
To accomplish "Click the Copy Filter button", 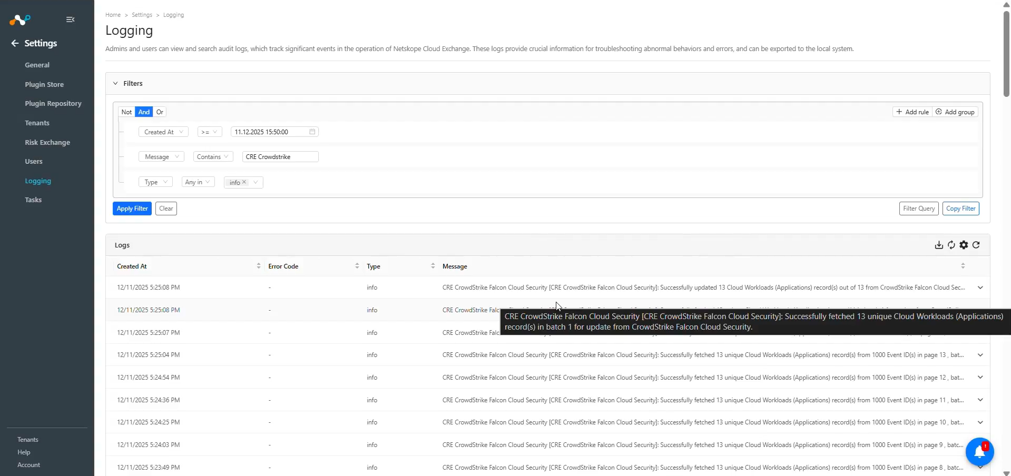I will [961, 209].
